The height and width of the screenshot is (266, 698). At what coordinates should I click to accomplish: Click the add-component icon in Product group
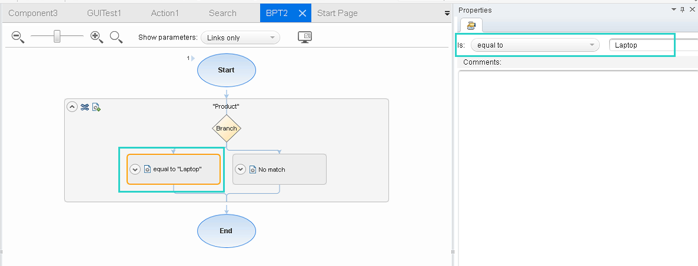point(97,107)
